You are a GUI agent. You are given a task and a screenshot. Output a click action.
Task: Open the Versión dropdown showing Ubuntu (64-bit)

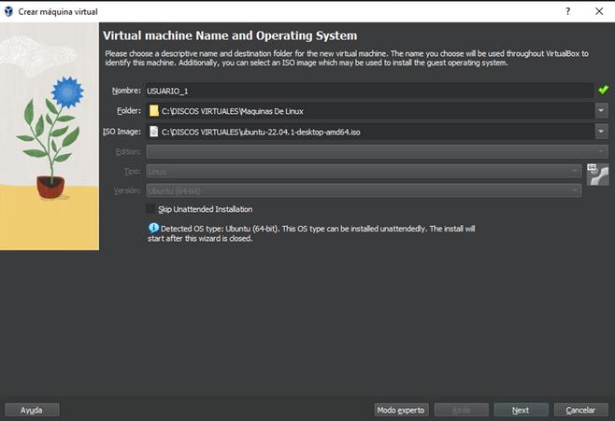pyautogui.click(x=364, y=190)
